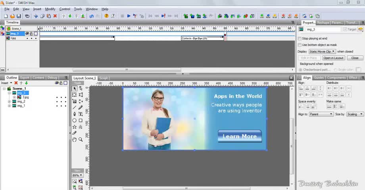Click the Align Left icon in Align panel
The height and width of the screenshot is (190, 365).
point(301,88)
